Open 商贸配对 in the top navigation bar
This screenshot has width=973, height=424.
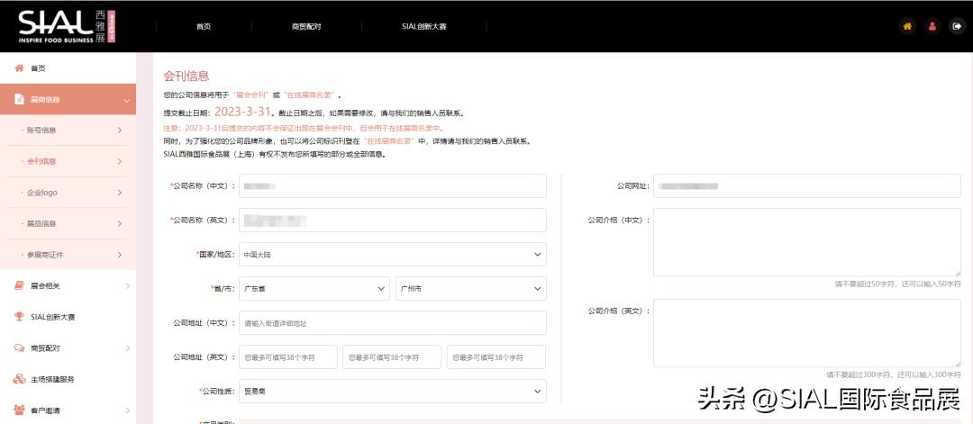tap(306, 27)
